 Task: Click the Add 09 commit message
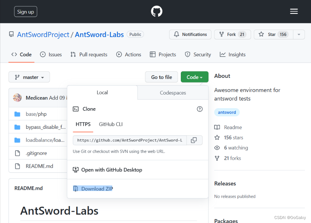click(58, 98)
